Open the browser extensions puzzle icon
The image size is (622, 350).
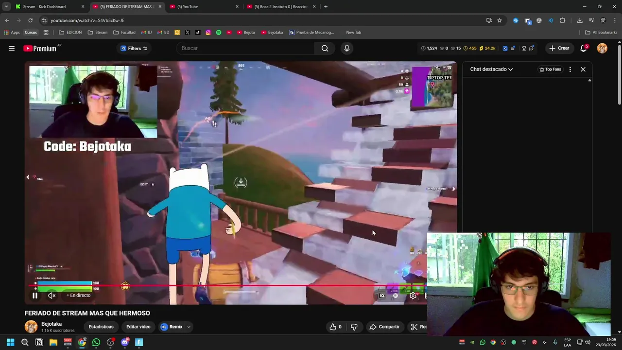(x=562, y=20)
